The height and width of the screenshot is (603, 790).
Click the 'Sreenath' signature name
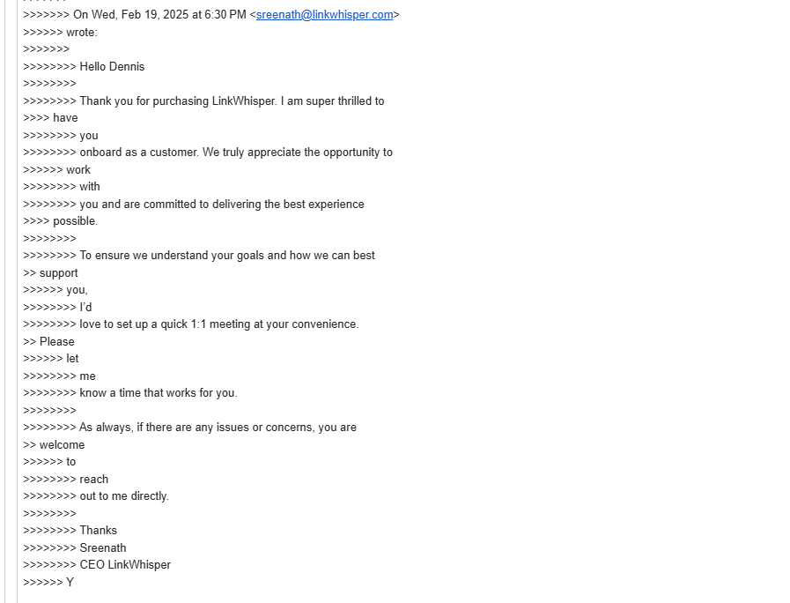pos(103,548)
